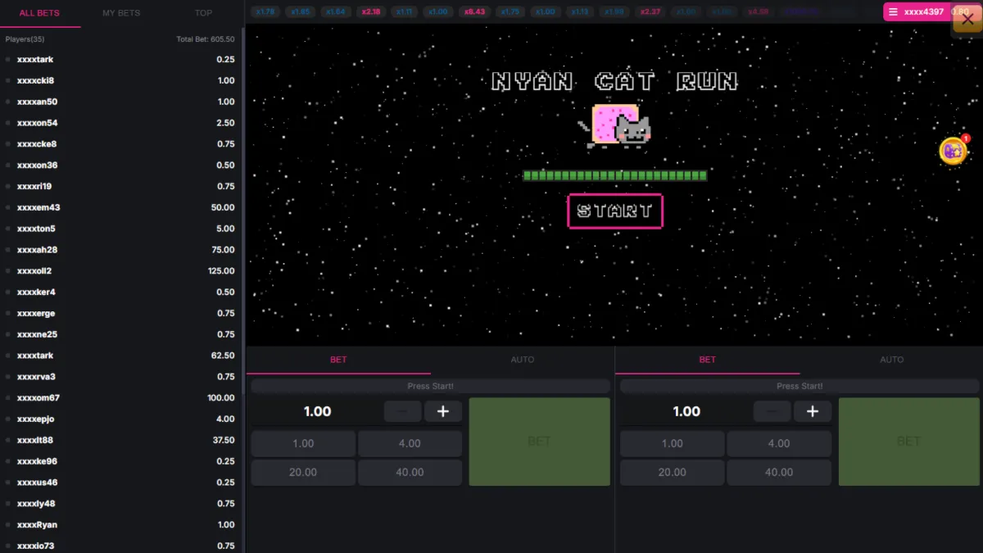This screenshot has width=983, height=553.
Task: Select BET tab in the left bet panel
Action: 338,360
